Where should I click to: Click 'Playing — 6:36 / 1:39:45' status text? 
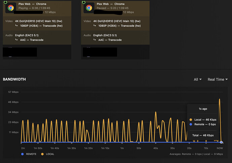tap(34, 8)
